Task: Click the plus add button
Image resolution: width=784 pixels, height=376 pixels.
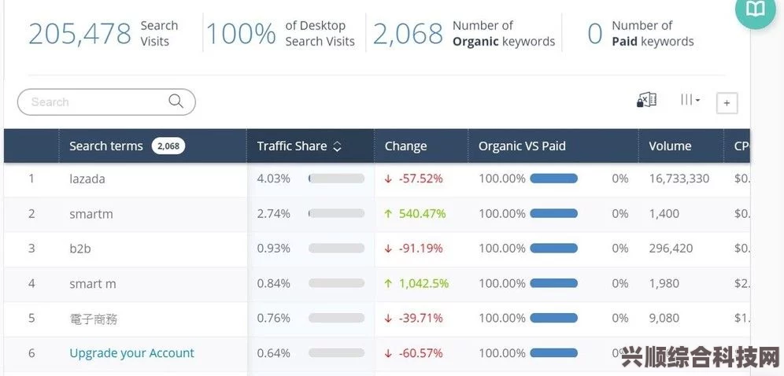Action: pyautogui.click(x=727, y=103)
